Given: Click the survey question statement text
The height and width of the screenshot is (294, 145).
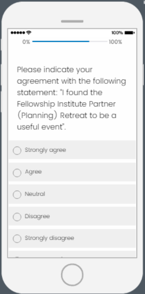Looking at the screenshot, I should (x=71, y=98).
